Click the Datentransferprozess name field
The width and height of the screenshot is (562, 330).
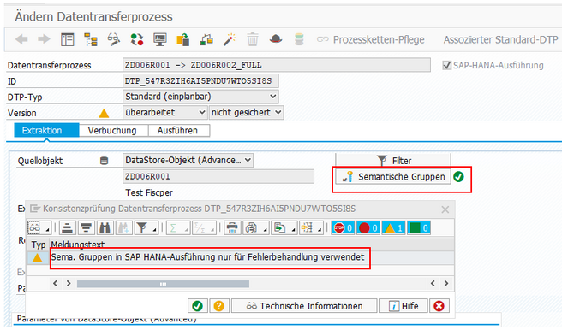(x=277, y=65)
